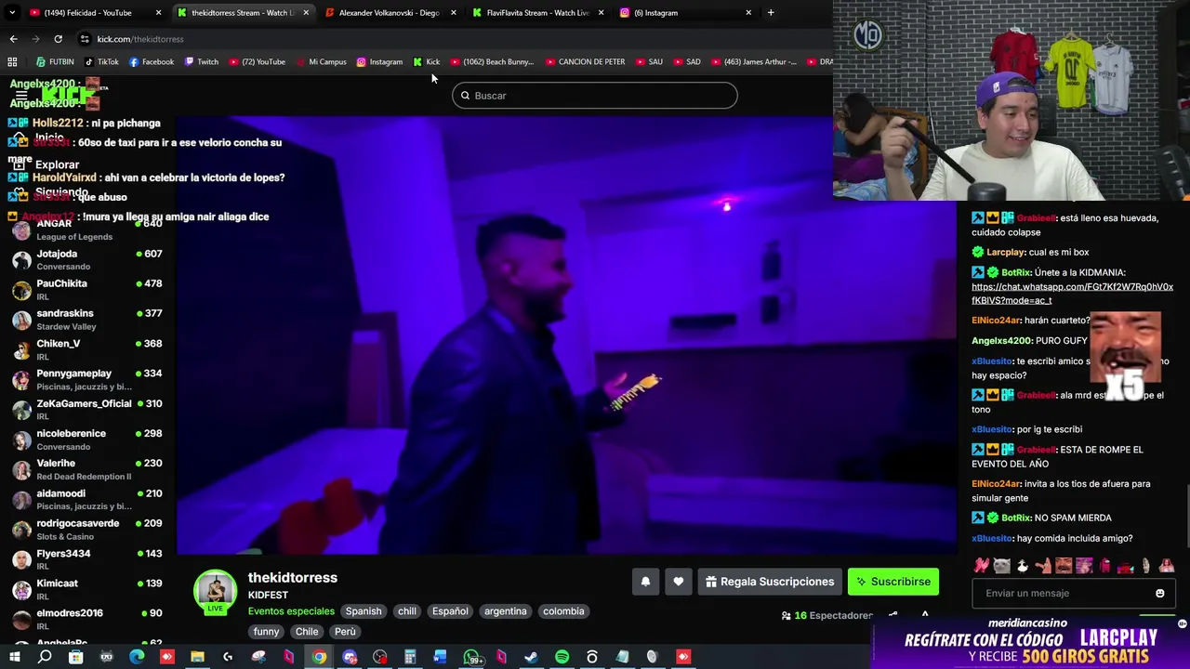Open the Mi Campus bookmark
This screenshot has width=1190, height=669.
click(x=322, y=62)
